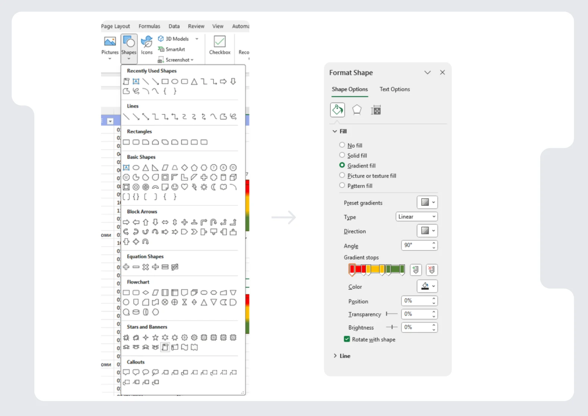Switch to the Text Options tab
The width and height of the screenshot is (588, 416).
[x=395, y=89]
